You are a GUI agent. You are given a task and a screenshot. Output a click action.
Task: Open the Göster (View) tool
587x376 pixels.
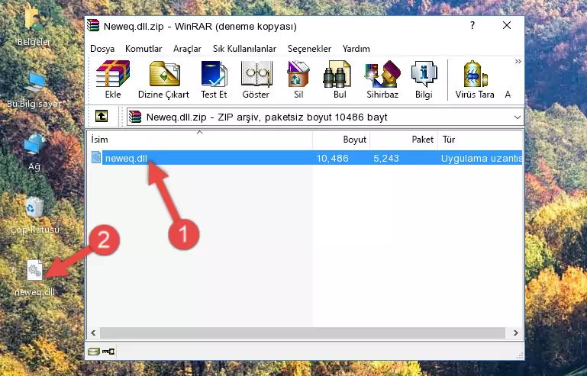click(256, 79)
